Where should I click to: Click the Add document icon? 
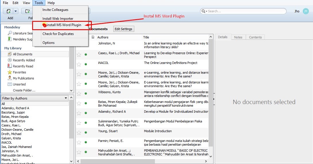[8, 11]
